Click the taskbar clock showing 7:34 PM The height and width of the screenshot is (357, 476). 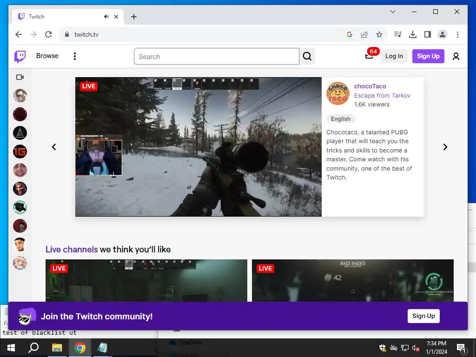[x=436, y=348]
